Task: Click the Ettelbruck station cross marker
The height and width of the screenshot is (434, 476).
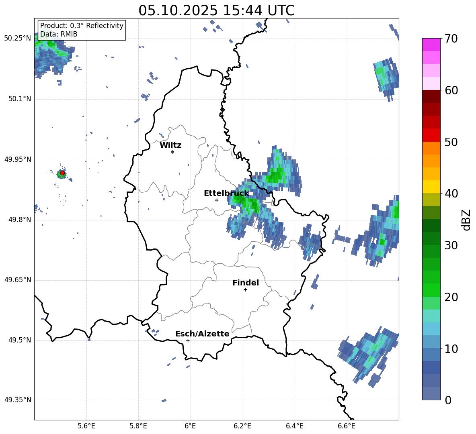Action: click(217, 200)
